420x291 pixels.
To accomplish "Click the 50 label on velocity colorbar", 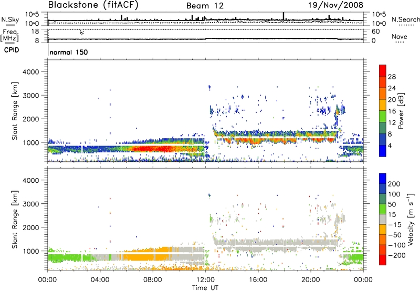I will pyautogui.click(x=392, y=204).
